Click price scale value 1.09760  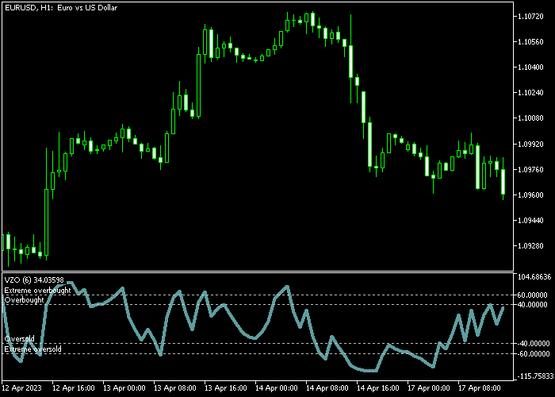pos(530,170)
